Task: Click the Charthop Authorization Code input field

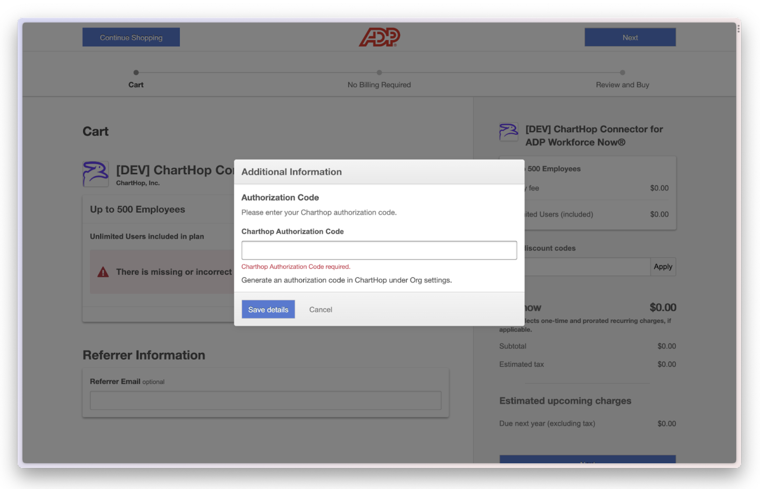Action: click(379, 250)
